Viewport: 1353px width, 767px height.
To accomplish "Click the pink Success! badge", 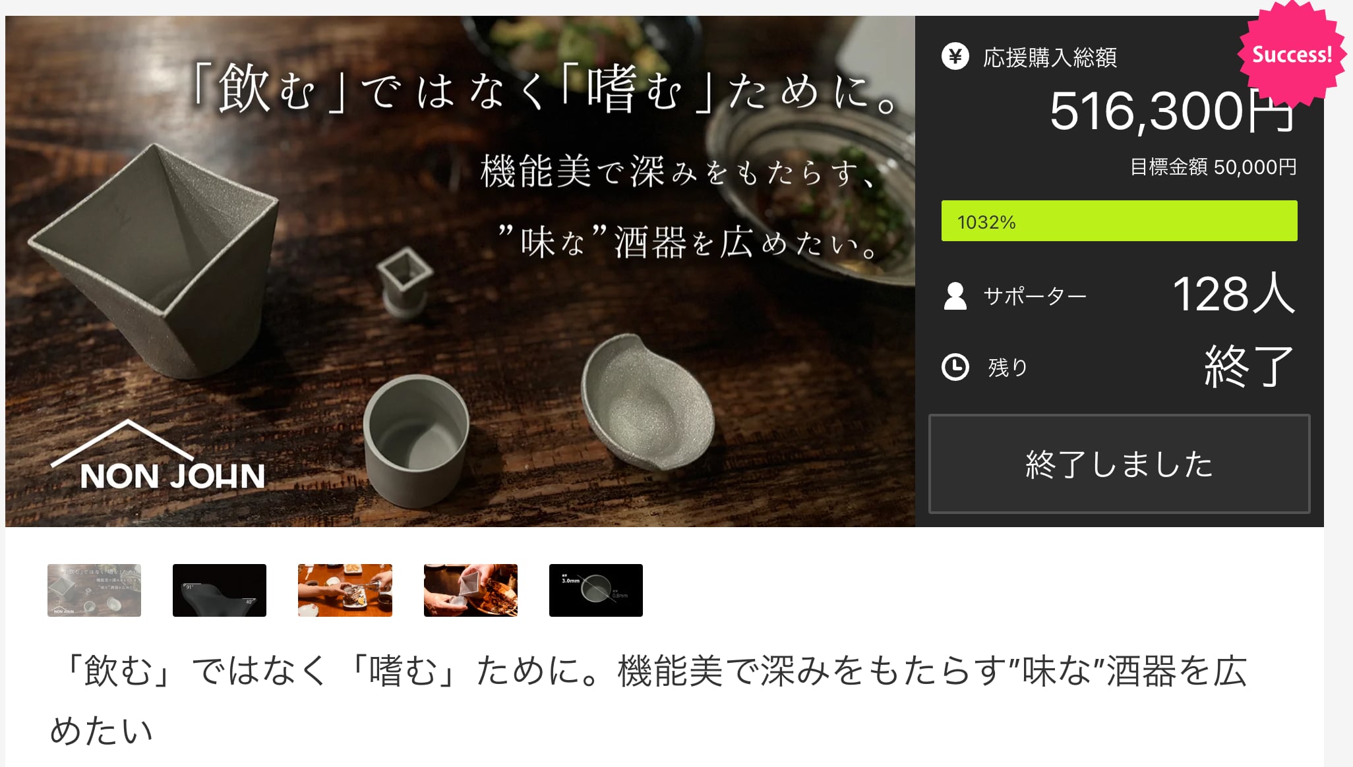I will (x=1292, y=54).
